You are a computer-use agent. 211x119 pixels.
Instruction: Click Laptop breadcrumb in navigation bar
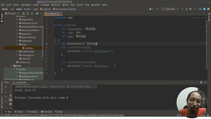point(45,9)
